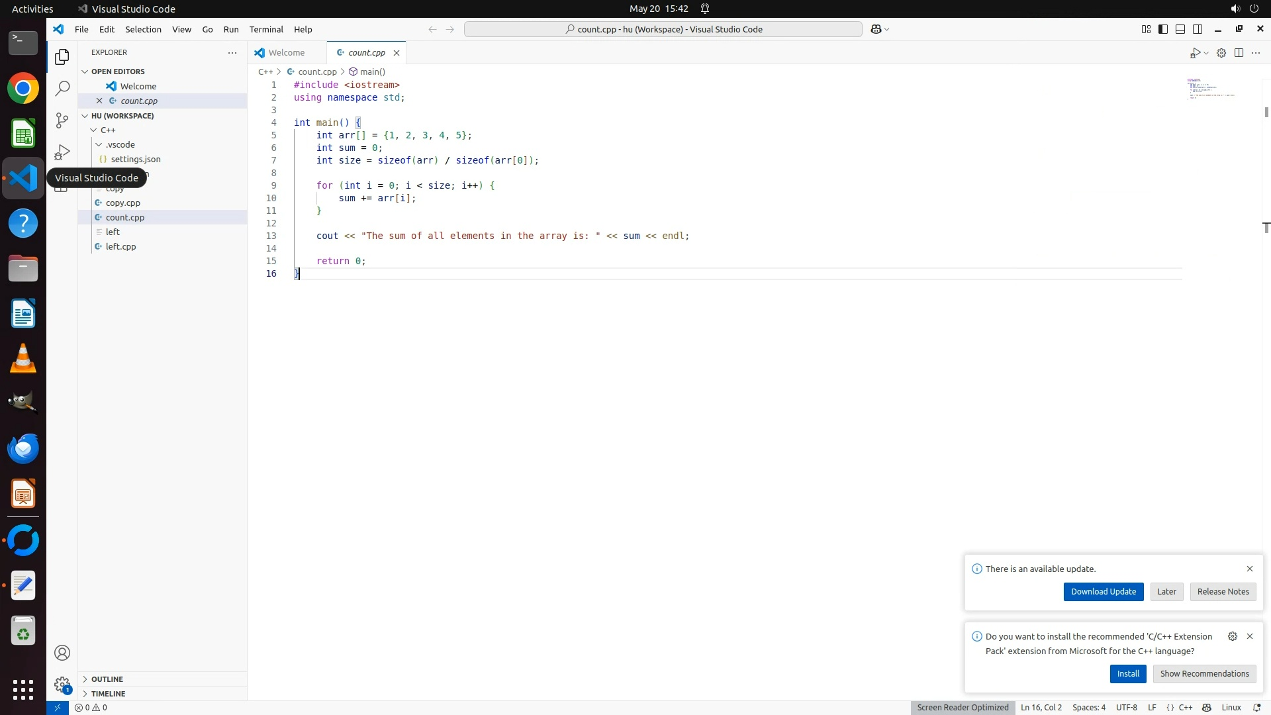Toggle the bottom panel layout button

[1180, 29]
